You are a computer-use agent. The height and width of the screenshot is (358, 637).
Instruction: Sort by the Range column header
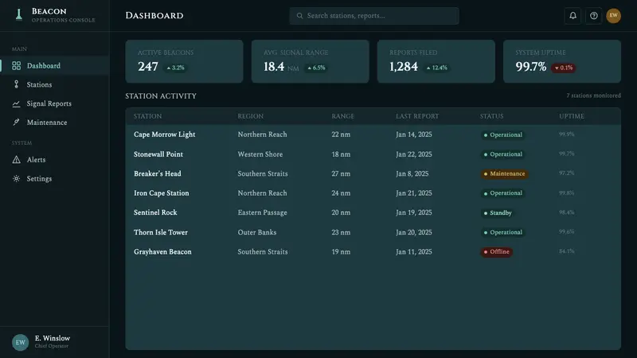tap(343, 116)
